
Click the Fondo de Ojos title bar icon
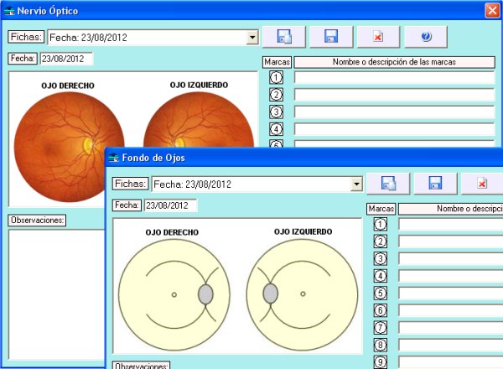pos(113,158)
